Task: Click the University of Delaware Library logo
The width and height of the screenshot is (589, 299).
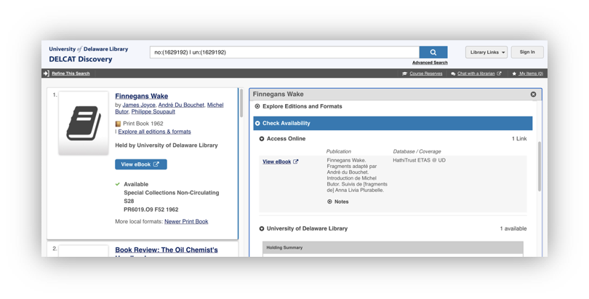Action: point(88,49)
